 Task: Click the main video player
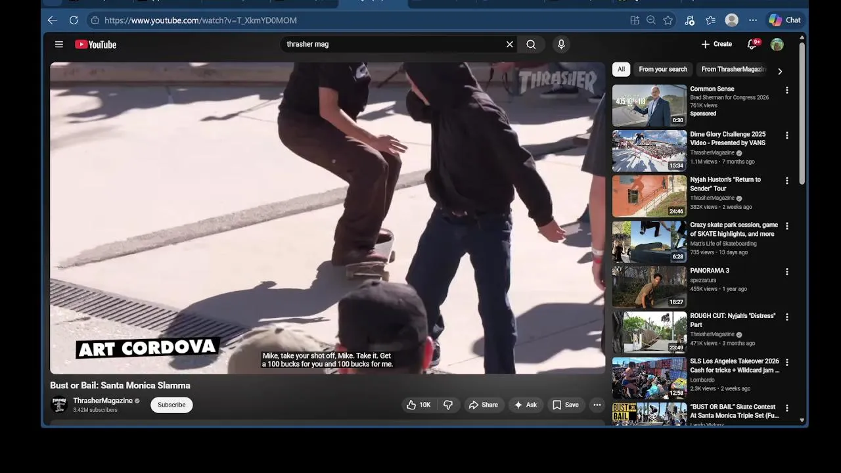pyautogui.click(x=327, y=218)
